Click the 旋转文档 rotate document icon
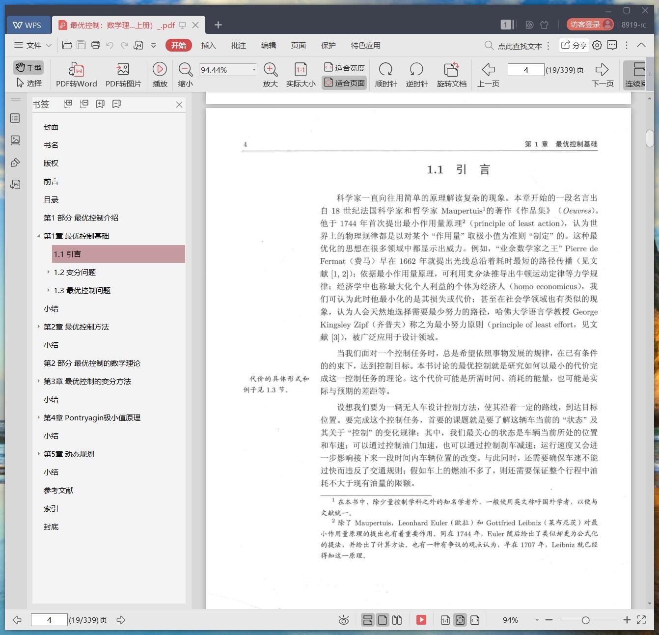The height and width of the screenshot is (635, 659). click(x=451, y=69)
